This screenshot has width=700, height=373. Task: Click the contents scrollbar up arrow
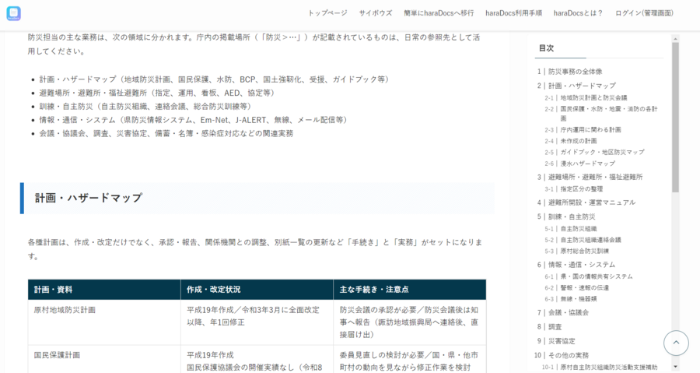click(x=675, y=39)
